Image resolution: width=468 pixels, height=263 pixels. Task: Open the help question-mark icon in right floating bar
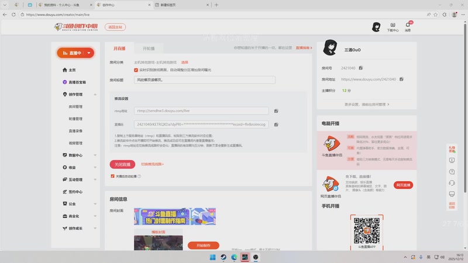point(452,172)
